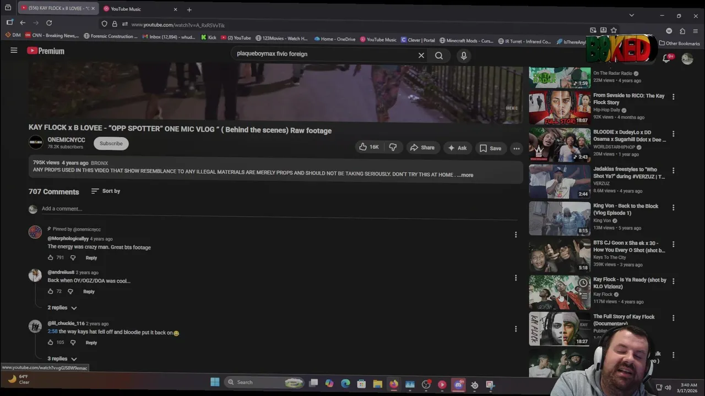This screenshot has height=396, width=705.
Task: Start voice search with the microphone
Action: (464, 56)
